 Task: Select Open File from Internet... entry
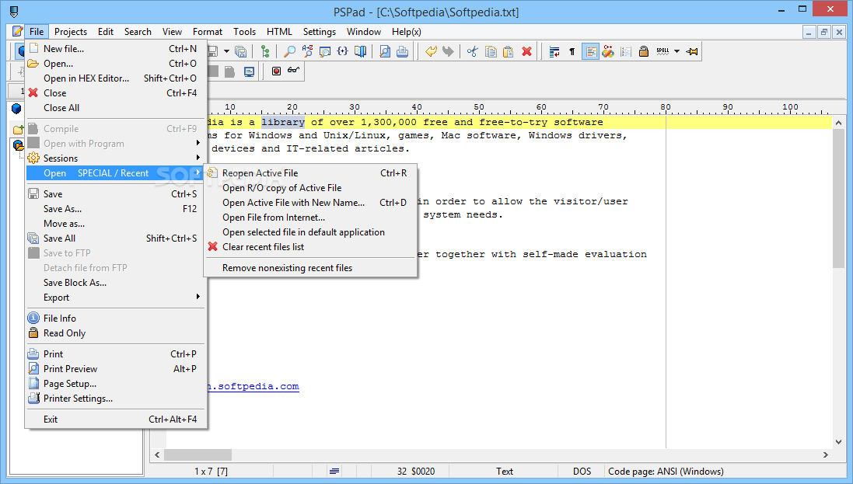coord(310,218)
